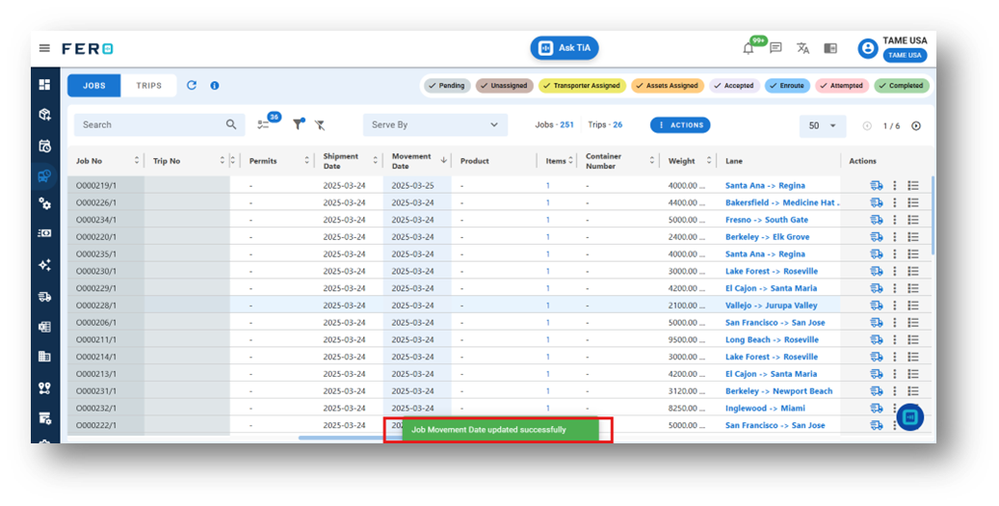Toggle the Assets Assigned status filter
Image resolution: width=999 pixels, height=506 pixels.
(668, 86)
